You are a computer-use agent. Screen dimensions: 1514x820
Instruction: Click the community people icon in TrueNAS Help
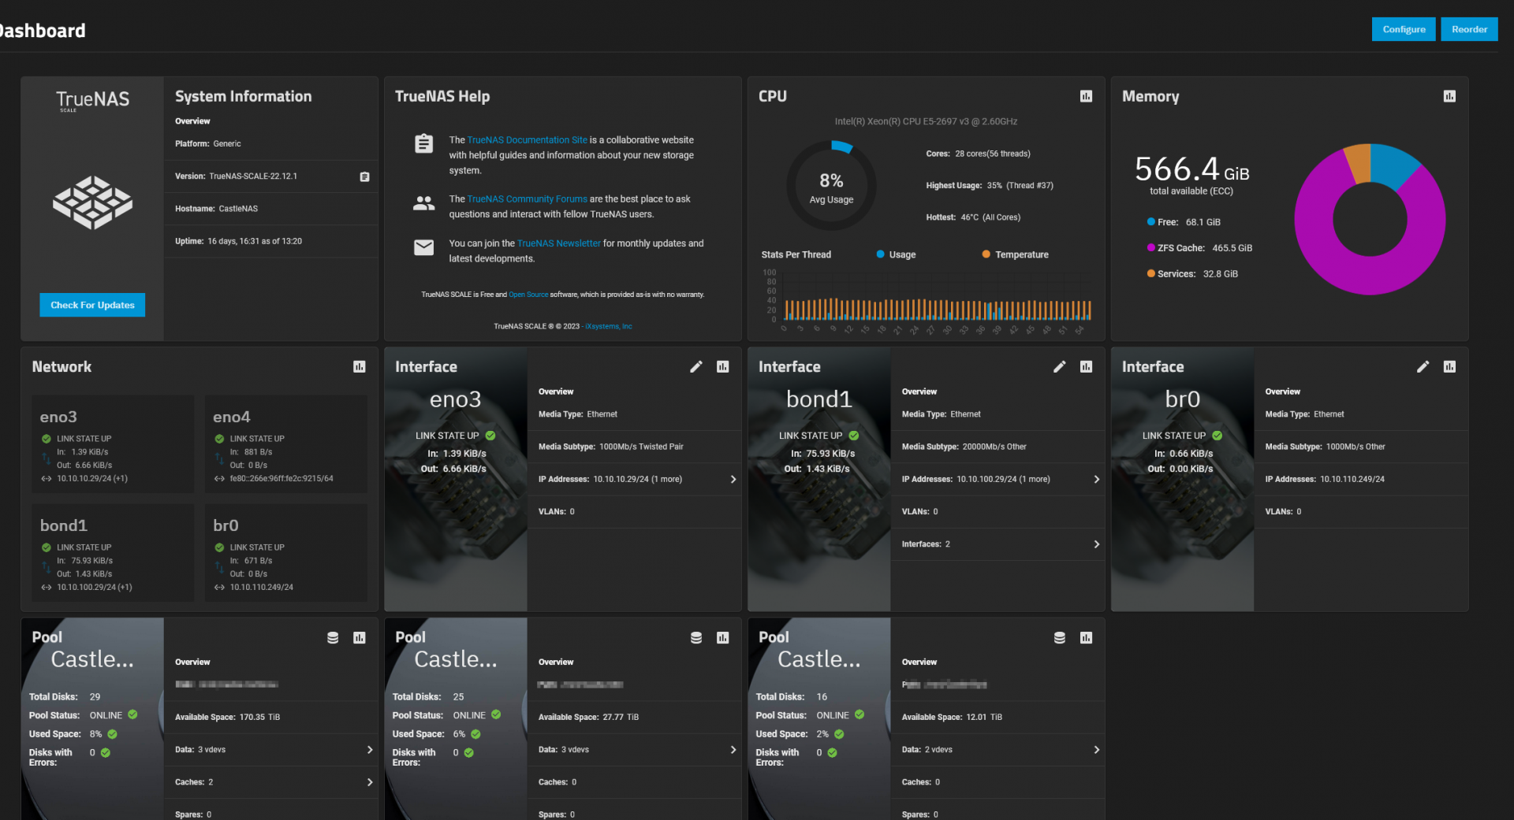(424, 203)
